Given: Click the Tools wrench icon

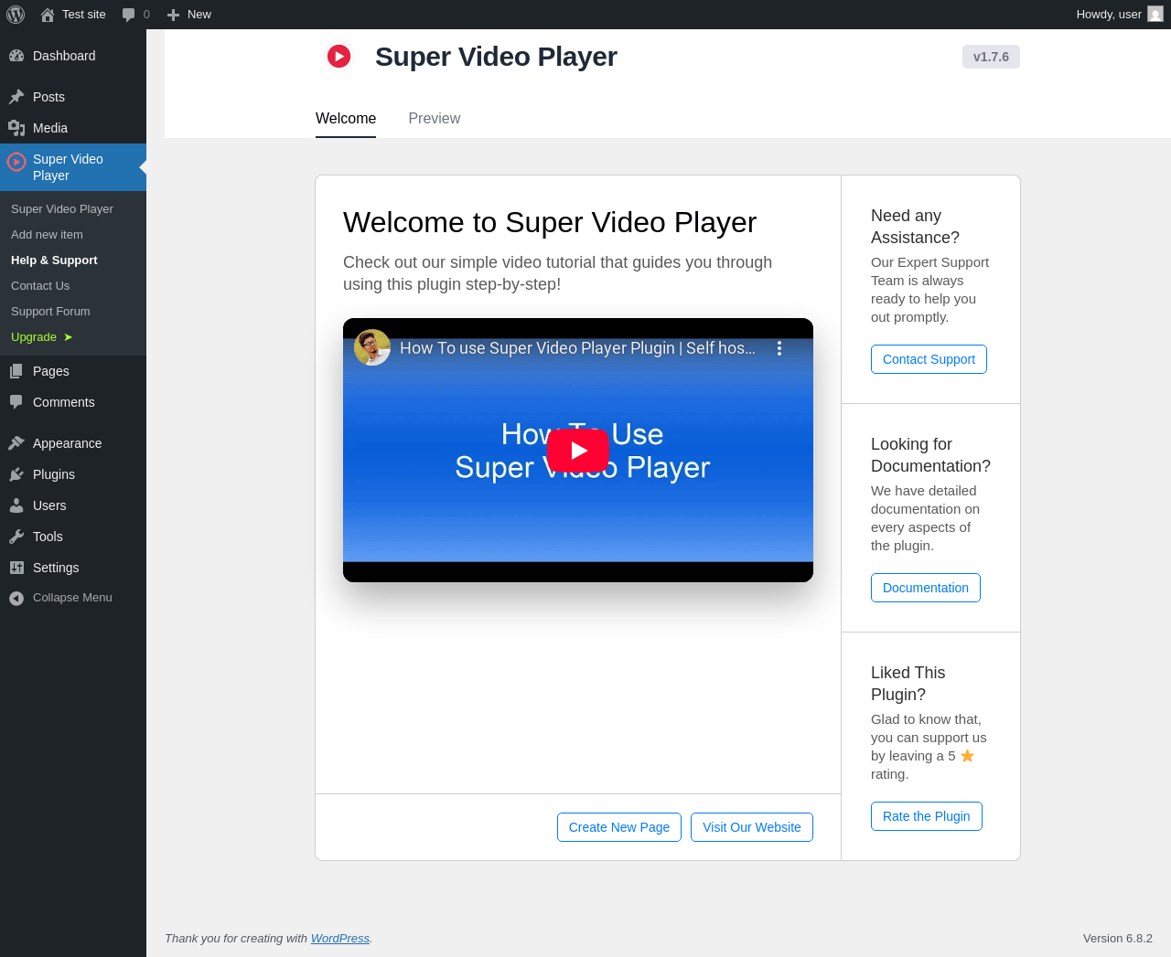Looking at the screenshot, I should 16,537.
